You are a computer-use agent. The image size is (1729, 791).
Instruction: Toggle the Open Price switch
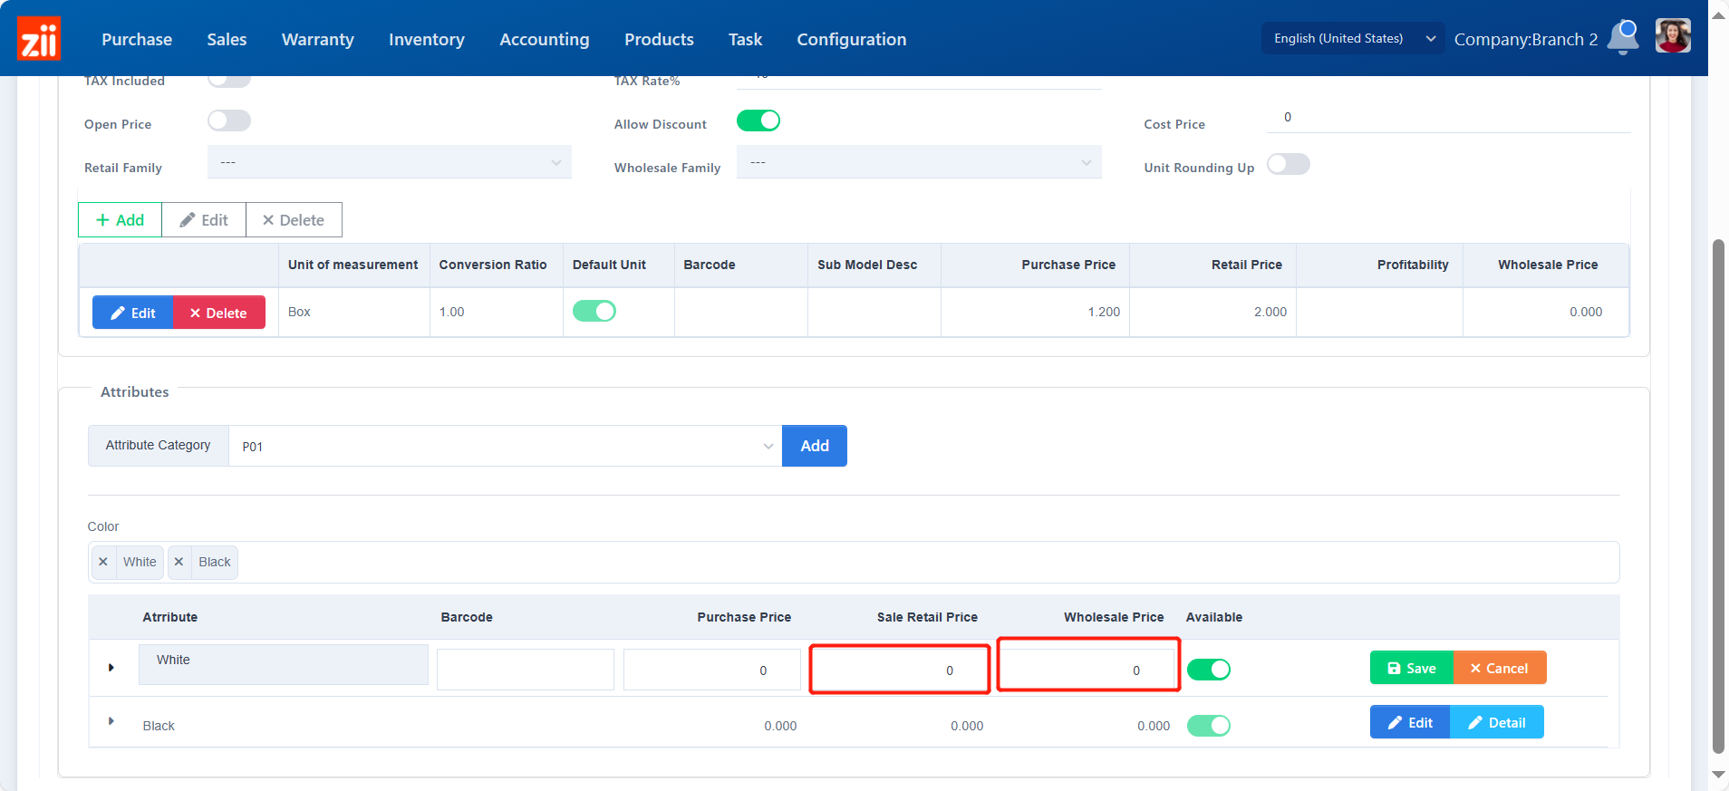(229, 121)
